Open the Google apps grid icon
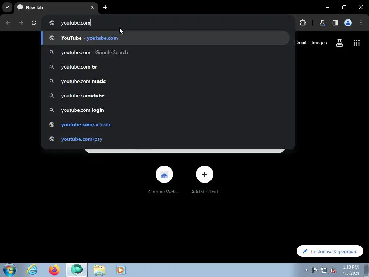The image size is (369, 277). [x=357, y=43]
